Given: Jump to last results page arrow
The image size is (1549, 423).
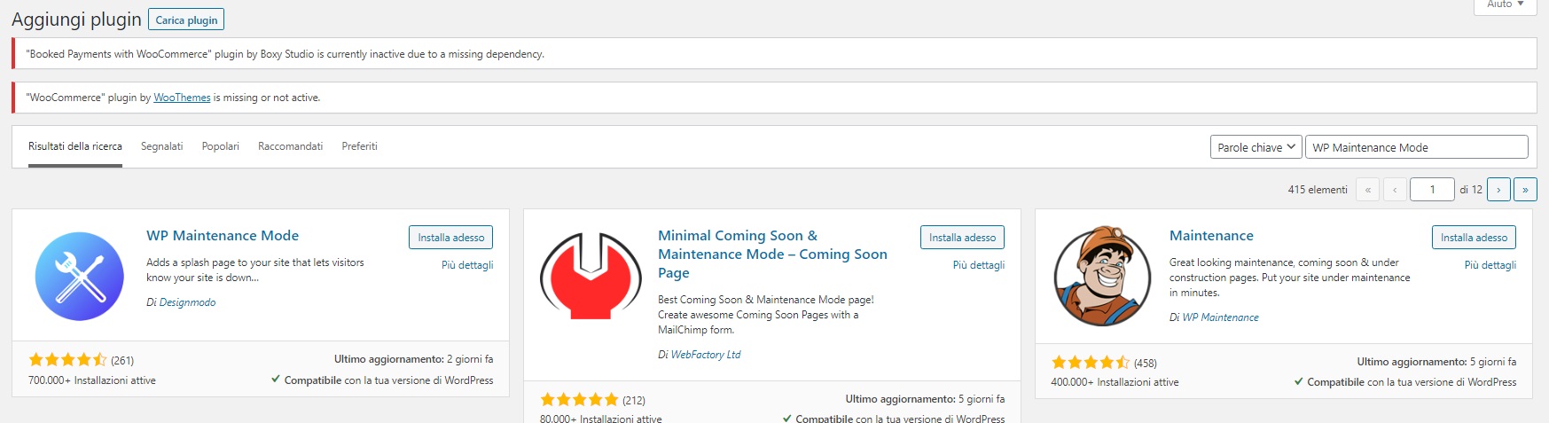Looking at the screenshot, I should click(x=1525, y=189).
